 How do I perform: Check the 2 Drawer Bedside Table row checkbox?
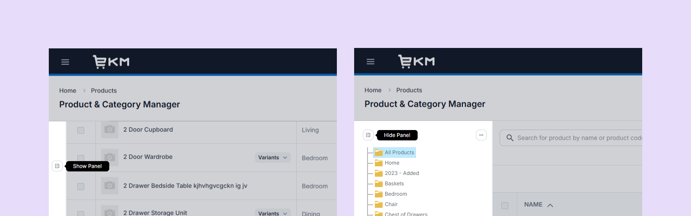81,186
